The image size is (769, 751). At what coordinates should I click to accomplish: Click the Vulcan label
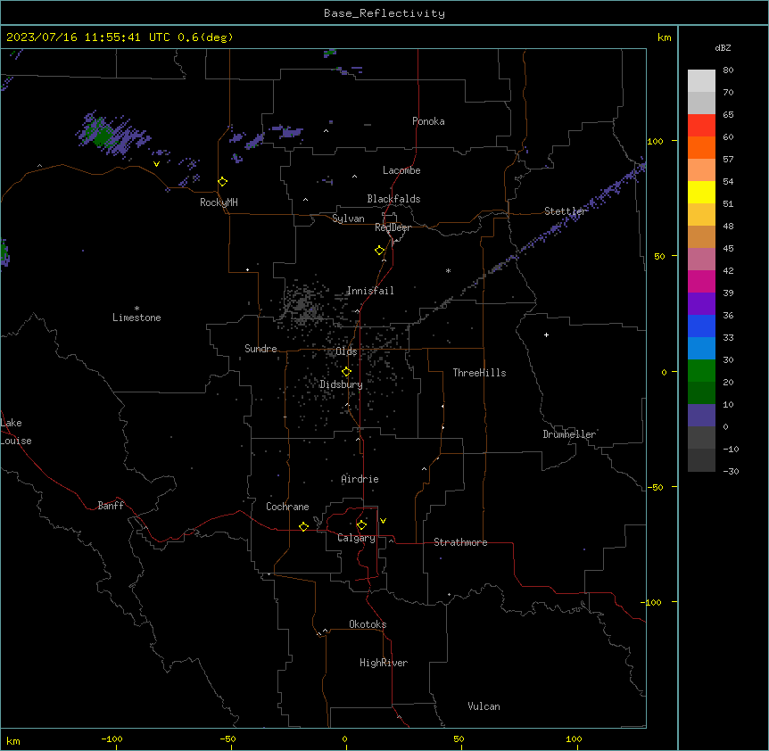click(x=484, y=706)
